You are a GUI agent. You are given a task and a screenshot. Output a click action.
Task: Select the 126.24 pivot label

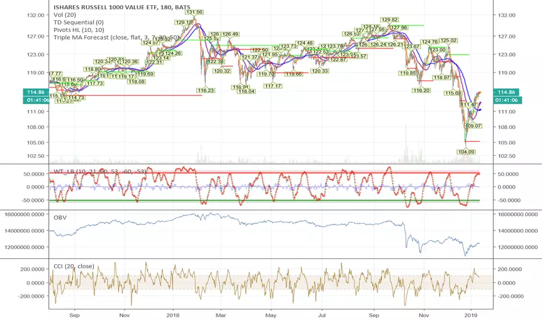point(378,45)
